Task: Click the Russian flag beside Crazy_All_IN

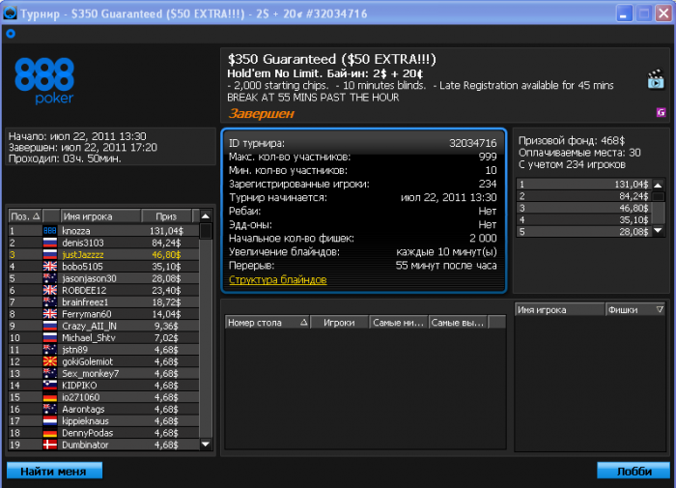Action: click(x=50, y=326)
